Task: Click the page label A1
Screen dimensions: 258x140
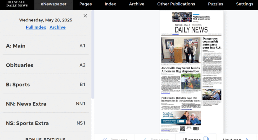Action: coord(82,46)
